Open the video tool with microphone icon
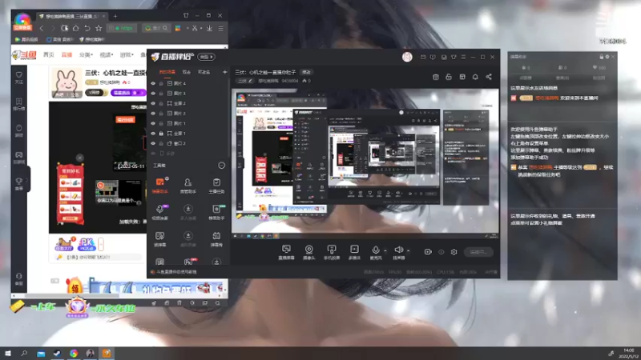Image resolution: width=641 pixels, height=360 pixels. pos(159,212)
